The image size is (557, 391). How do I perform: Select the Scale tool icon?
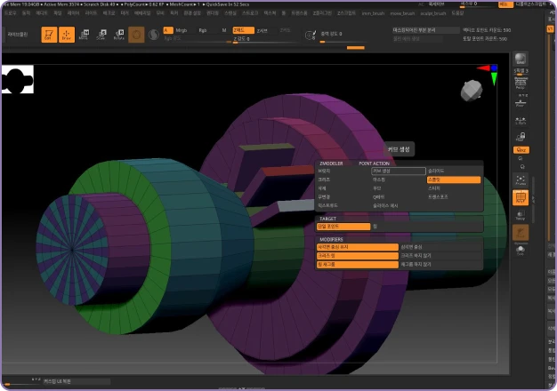pyautogui.click(x=101, y=35)
